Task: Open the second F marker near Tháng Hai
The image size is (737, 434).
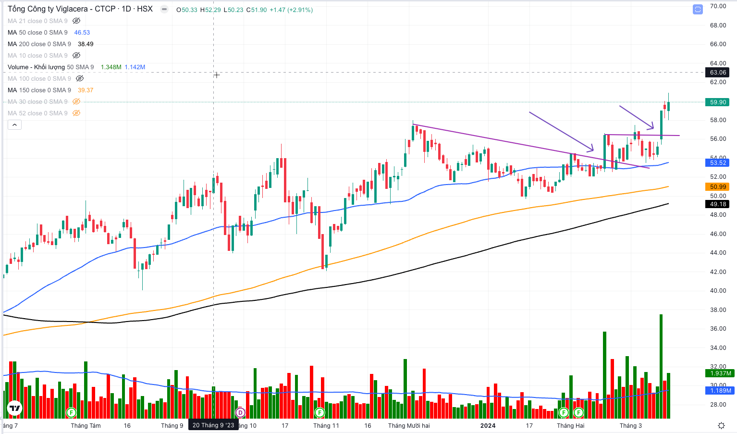Action: (x=579, y=412)
